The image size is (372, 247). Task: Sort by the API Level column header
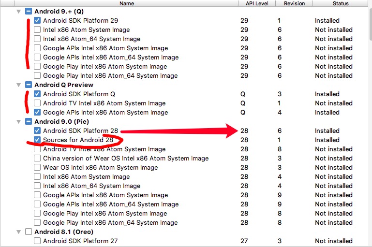click(x=257, y=3)
